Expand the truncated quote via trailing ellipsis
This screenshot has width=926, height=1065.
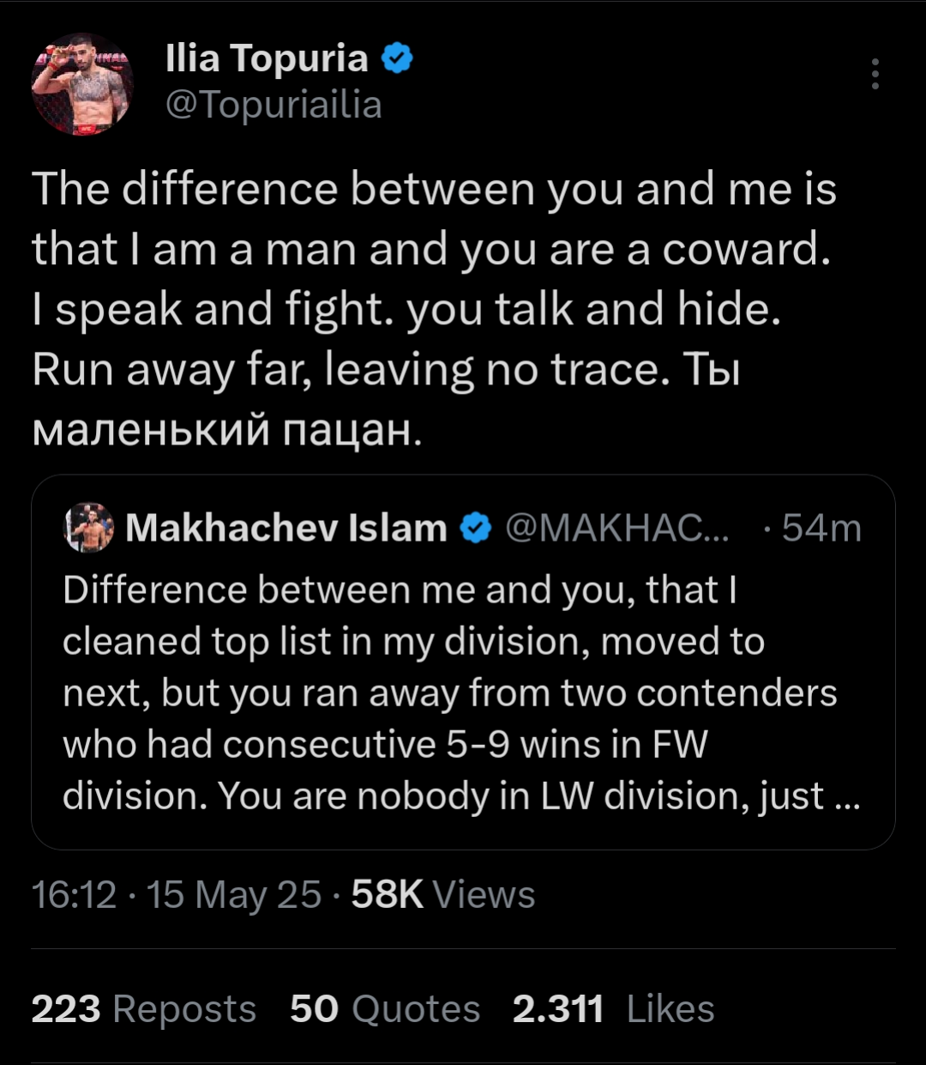845,797
